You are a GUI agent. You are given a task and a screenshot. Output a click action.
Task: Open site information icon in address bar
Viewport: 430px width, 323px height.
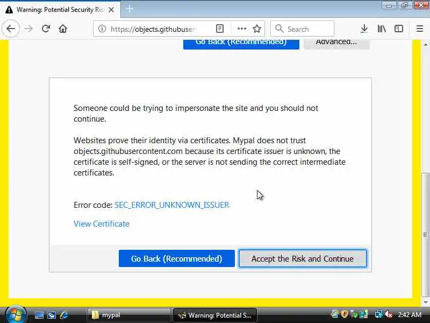[102, 29]
